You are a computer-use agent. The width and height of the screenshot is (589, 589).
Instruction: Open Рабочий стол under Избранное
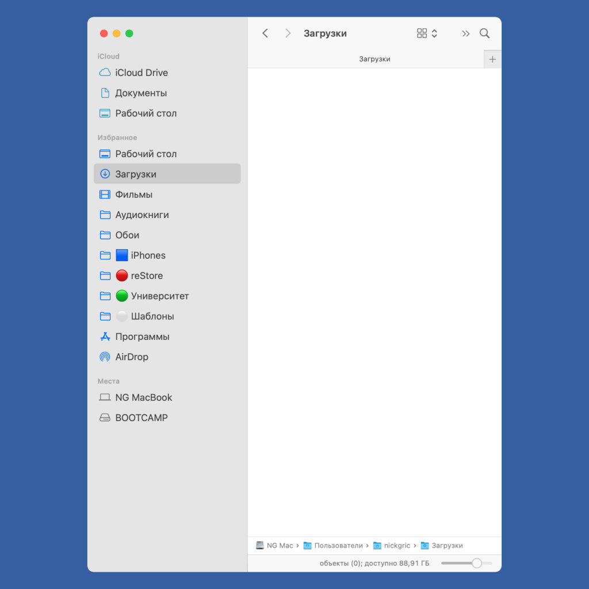(167, 154)
